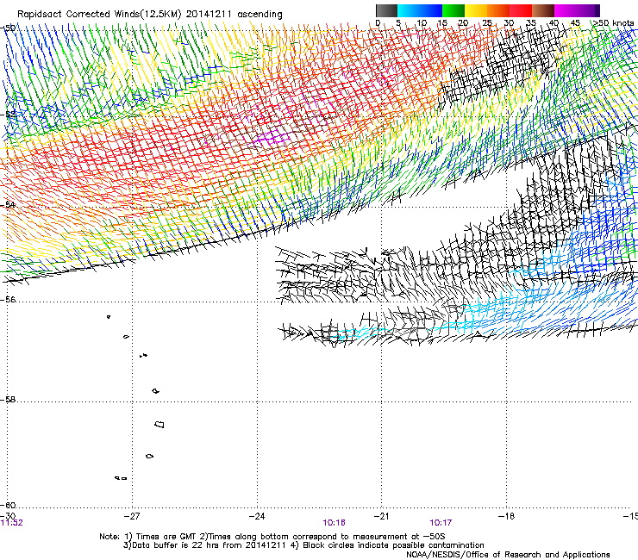Click the magenta 40+ knot wind barbs cluster

pos(272,138)
